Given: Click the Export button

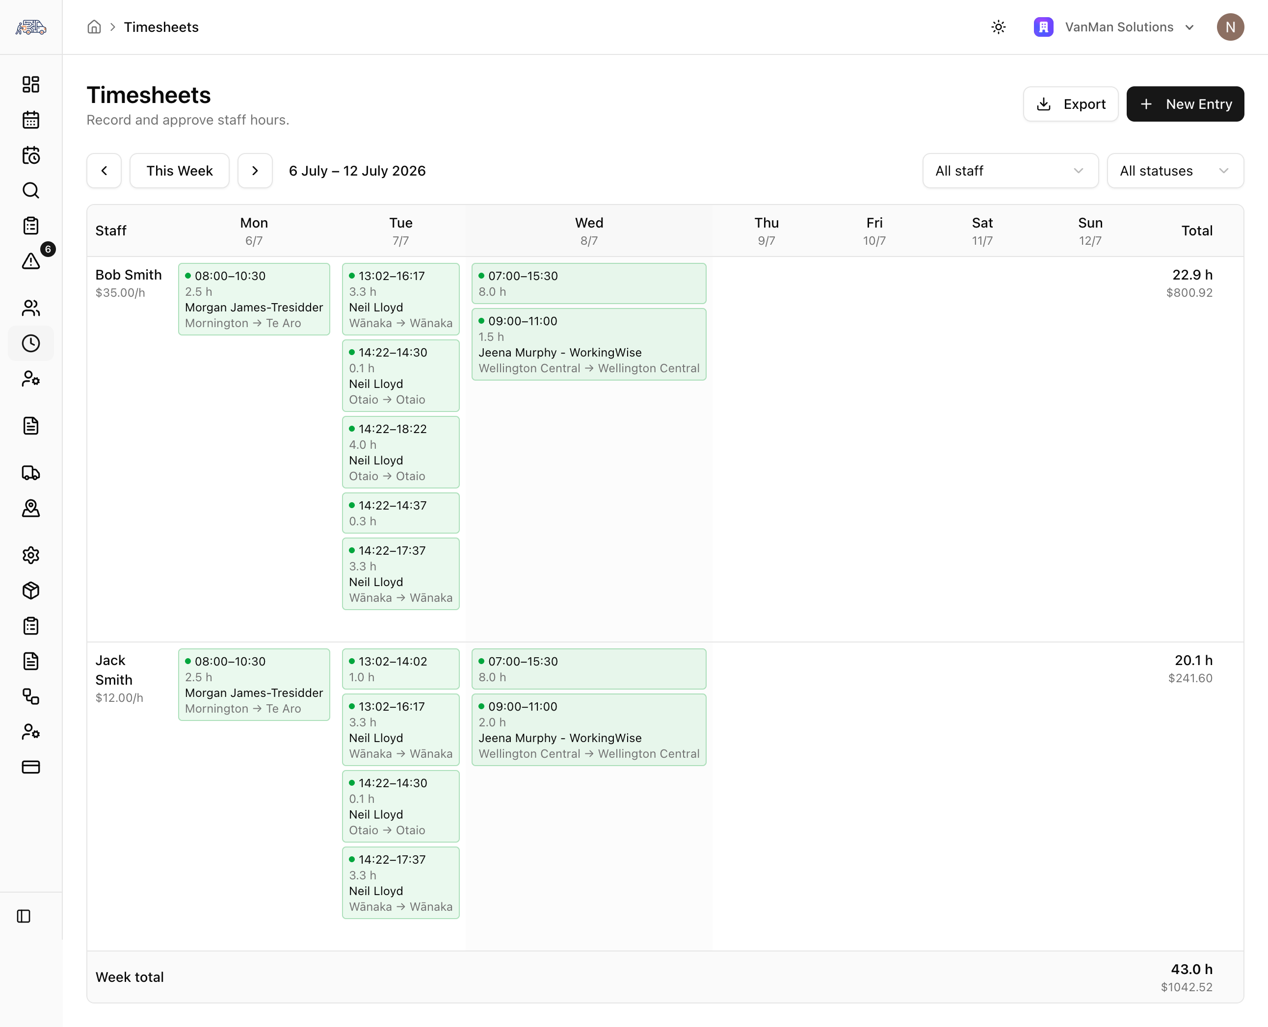Looking at the screenshot, I should (x=1070, y=104).
